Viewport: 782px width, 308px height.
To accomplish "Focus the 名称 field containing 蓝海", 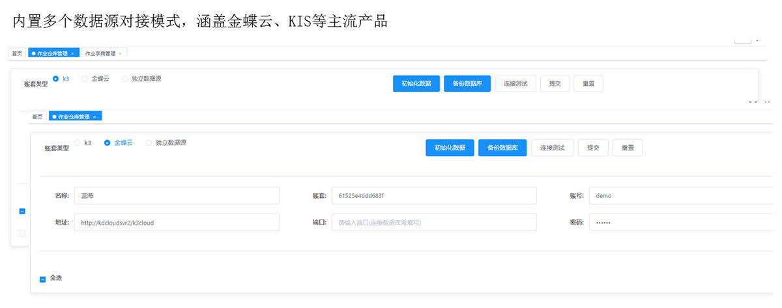I will tap(177, 195).
